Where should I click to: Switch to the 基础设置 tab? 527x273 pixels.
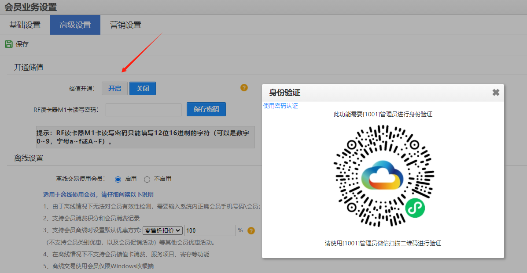coord(25,25)
